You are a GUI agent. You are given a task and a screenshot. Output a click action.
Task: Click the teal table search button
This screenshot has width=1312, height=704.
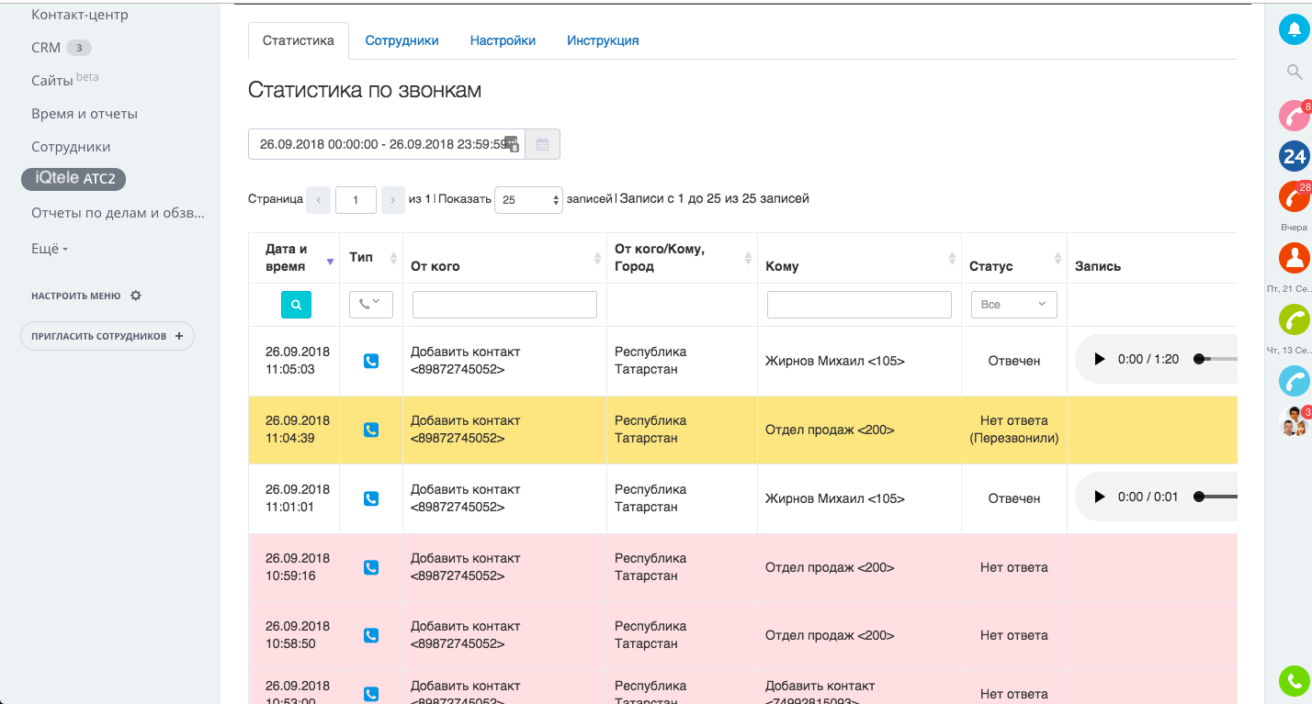click(x=296, y=305)
